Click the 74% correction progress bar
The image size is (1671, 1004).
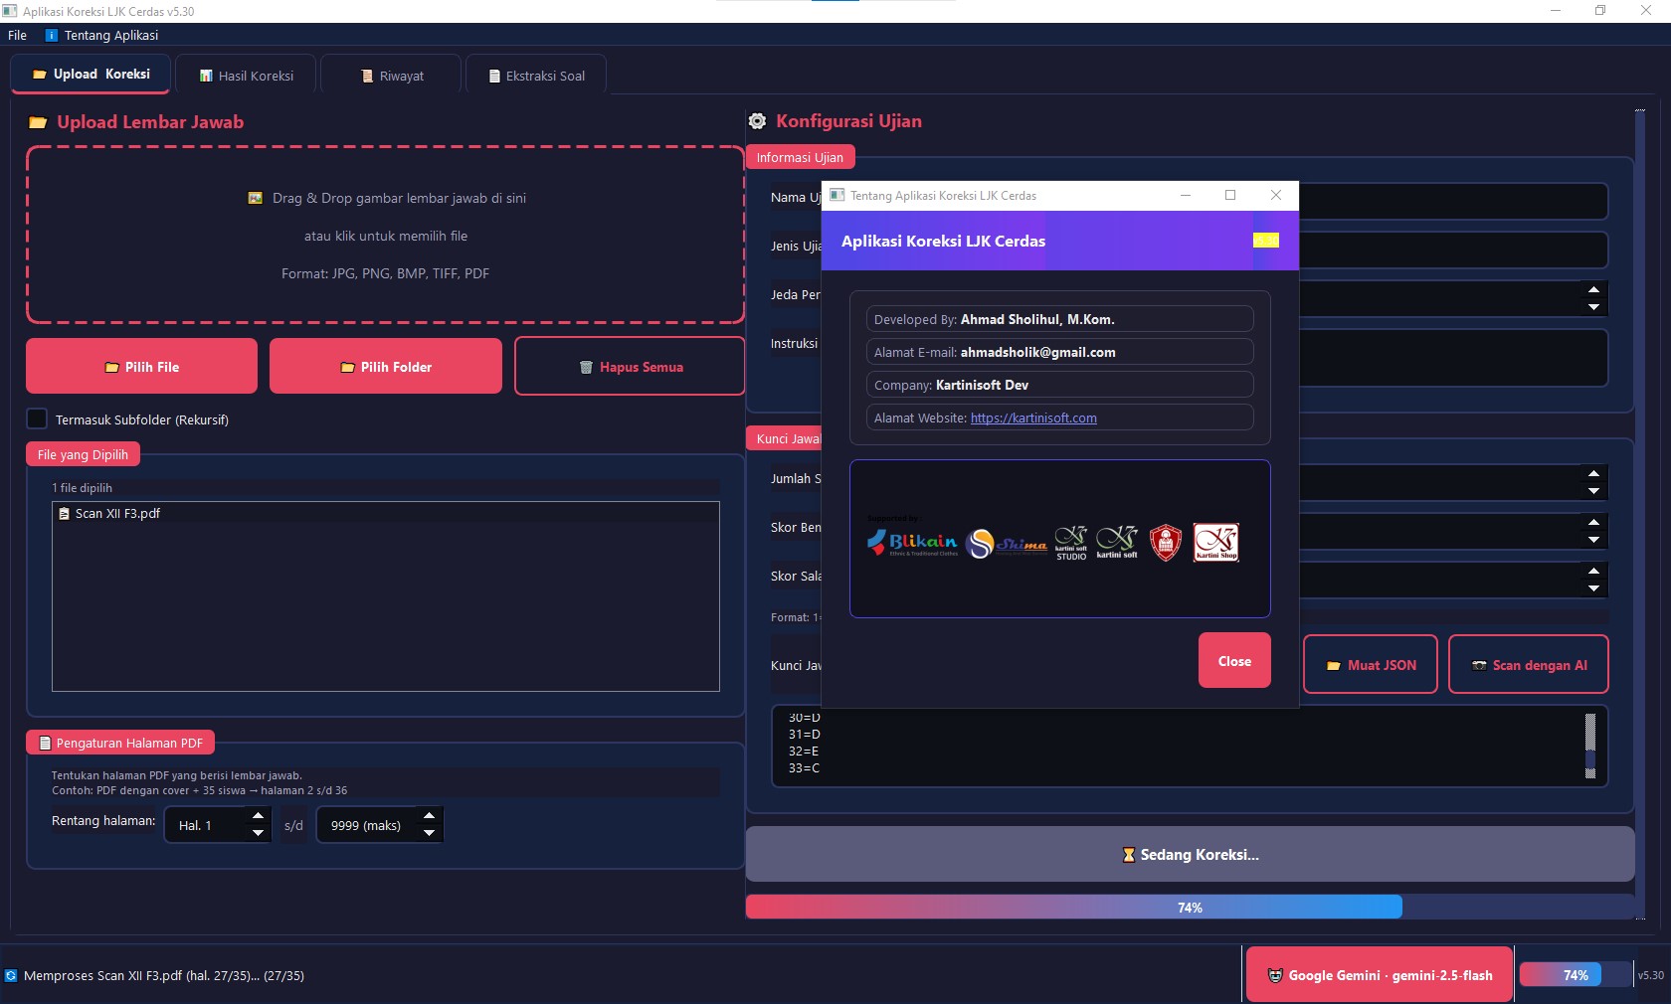pos(1190,907)
